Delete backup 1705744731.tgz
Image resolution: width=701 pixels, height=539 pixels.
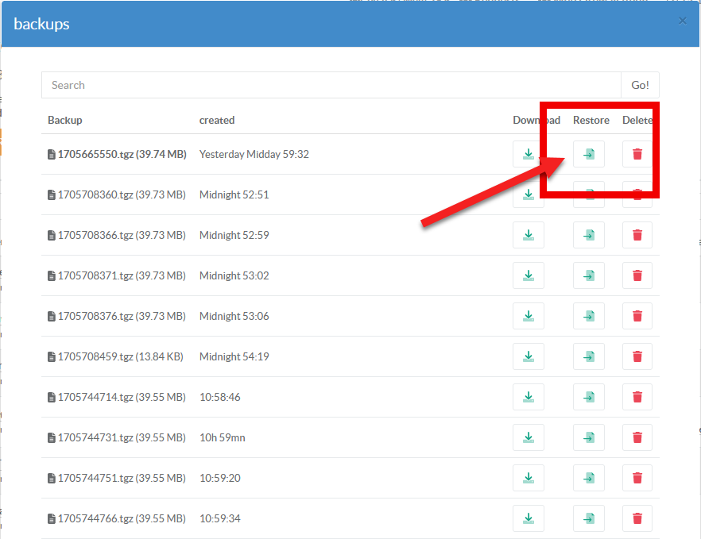point(637,437)
